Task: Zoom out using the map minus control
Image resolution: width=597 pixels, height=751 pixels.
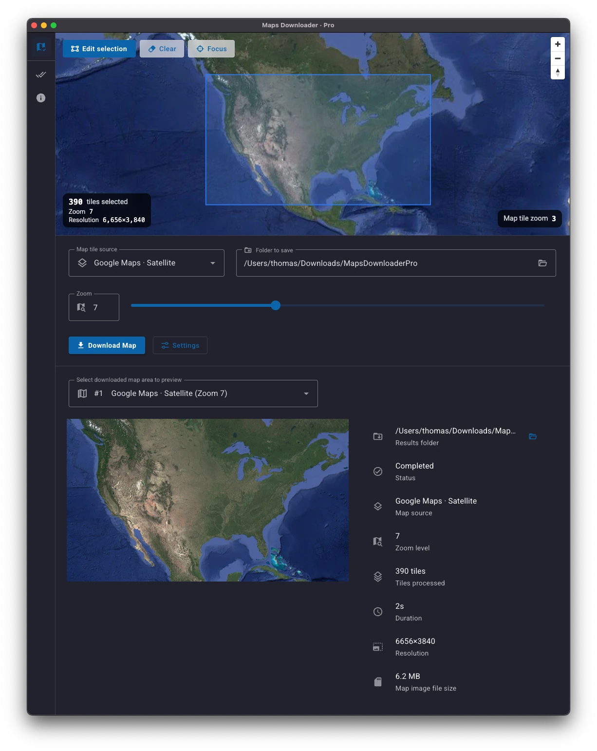Action: coord(558,58)
